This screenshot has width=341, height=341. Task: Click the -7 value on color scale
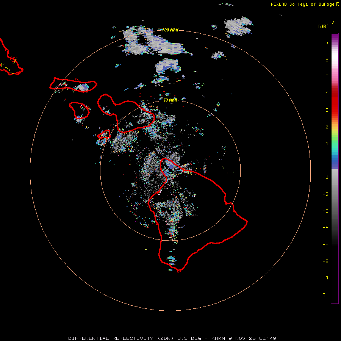[325, 278]
